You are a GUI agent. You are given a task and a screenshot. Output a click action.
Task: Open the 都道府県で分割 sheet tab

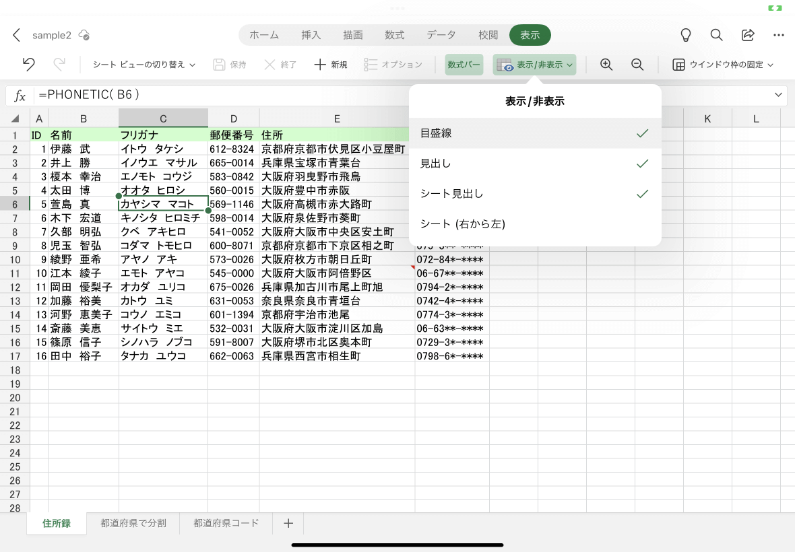click(x=133, y=523)
